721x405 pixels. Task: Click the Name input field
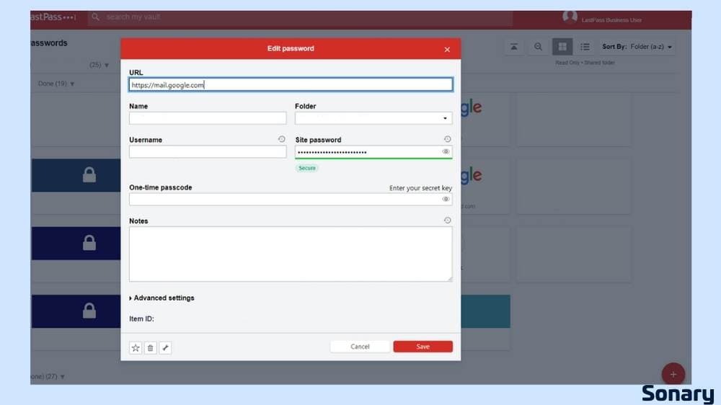(208, 118)
